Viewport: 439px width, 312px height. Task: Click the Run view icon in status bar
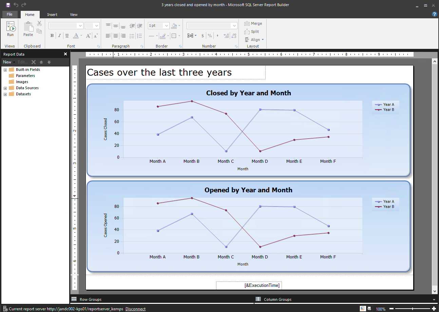point(369,309)
